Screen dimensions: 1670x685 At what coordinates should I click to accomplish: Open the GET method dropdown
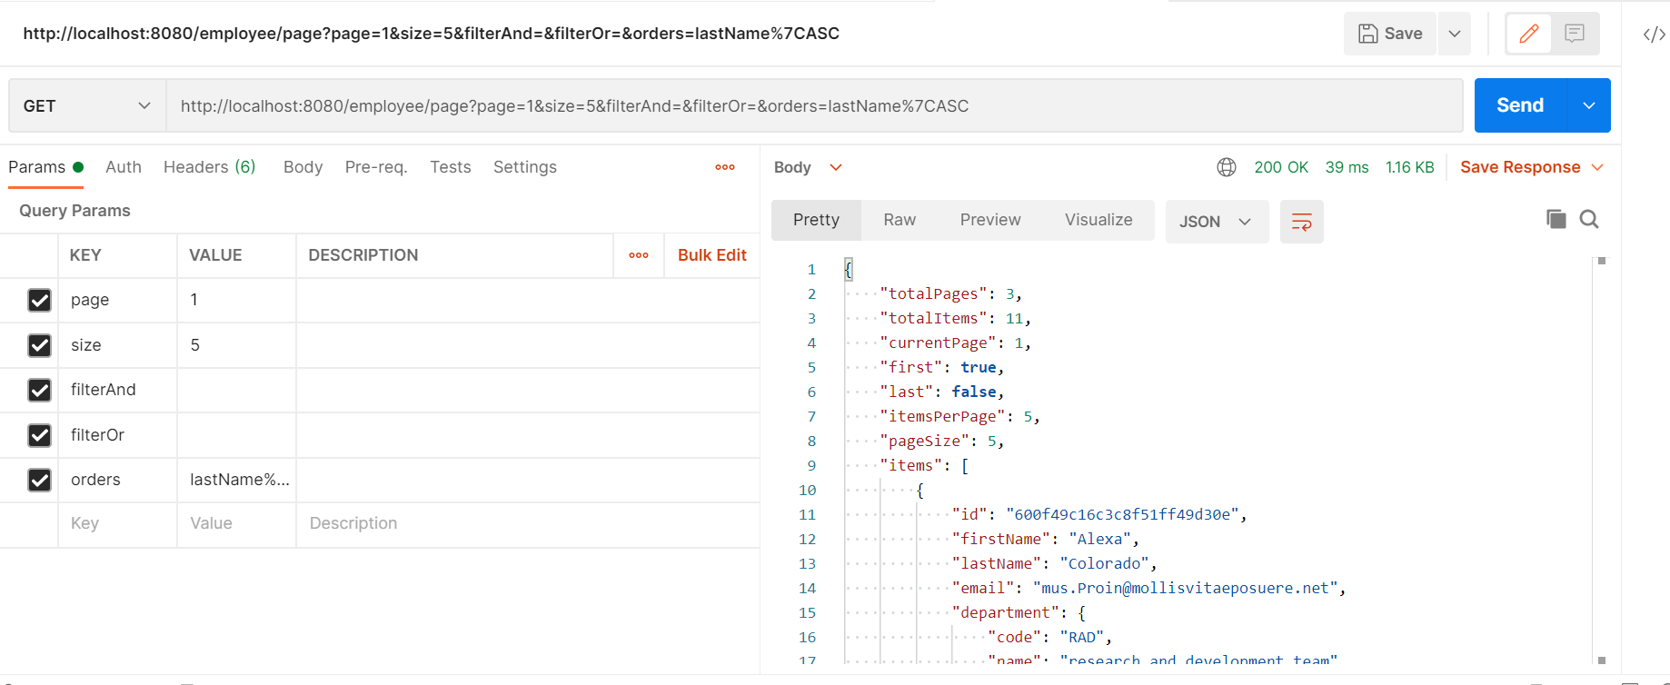click(x=87, y=106)
